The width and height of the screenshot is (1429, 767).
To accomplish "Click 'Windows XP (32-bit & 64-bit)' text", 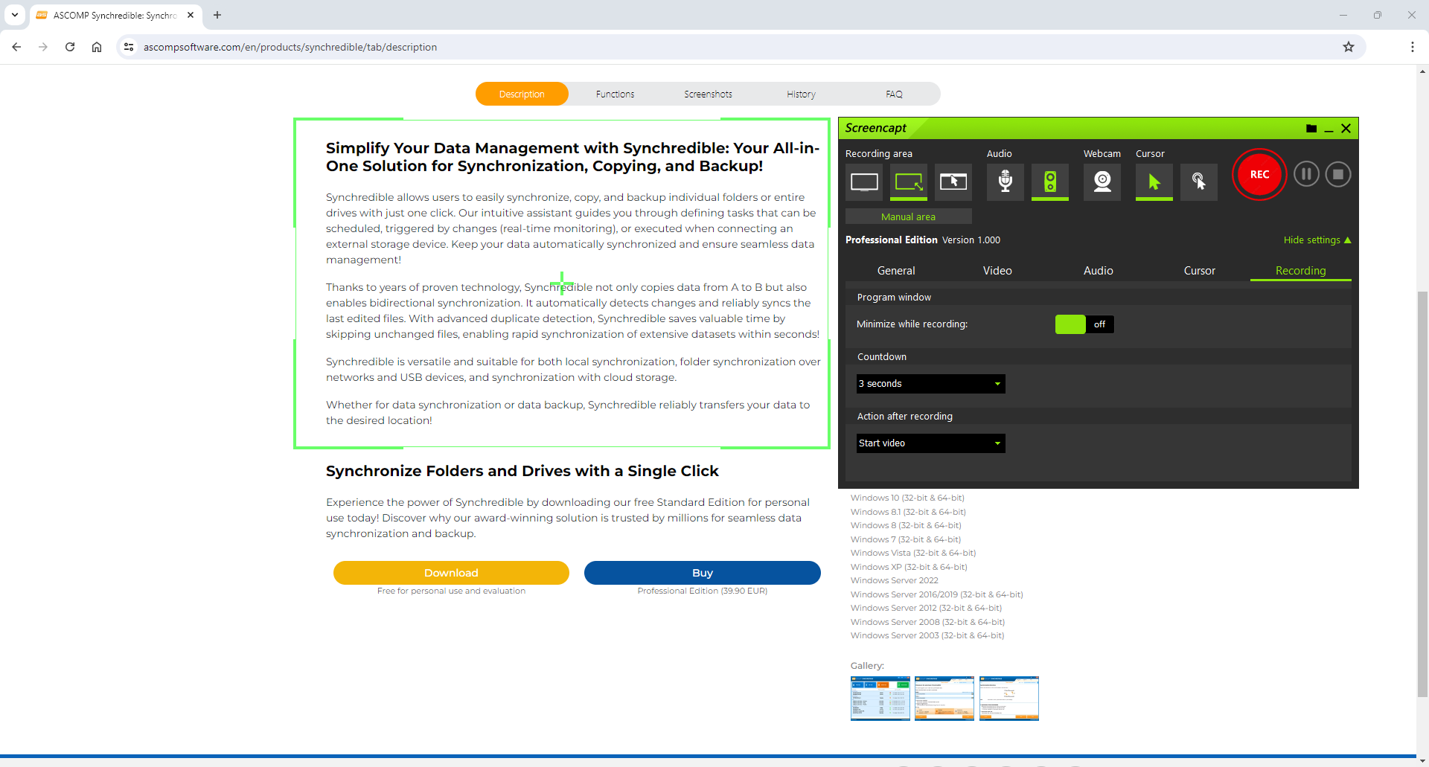I will pyautogui.click(x=909, y=567).
